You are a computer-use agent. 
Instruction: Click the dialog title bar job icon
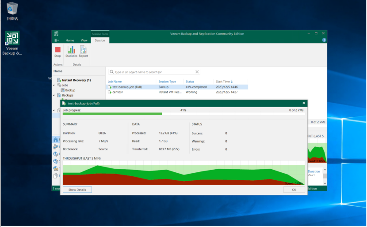(x=64, y=103)
